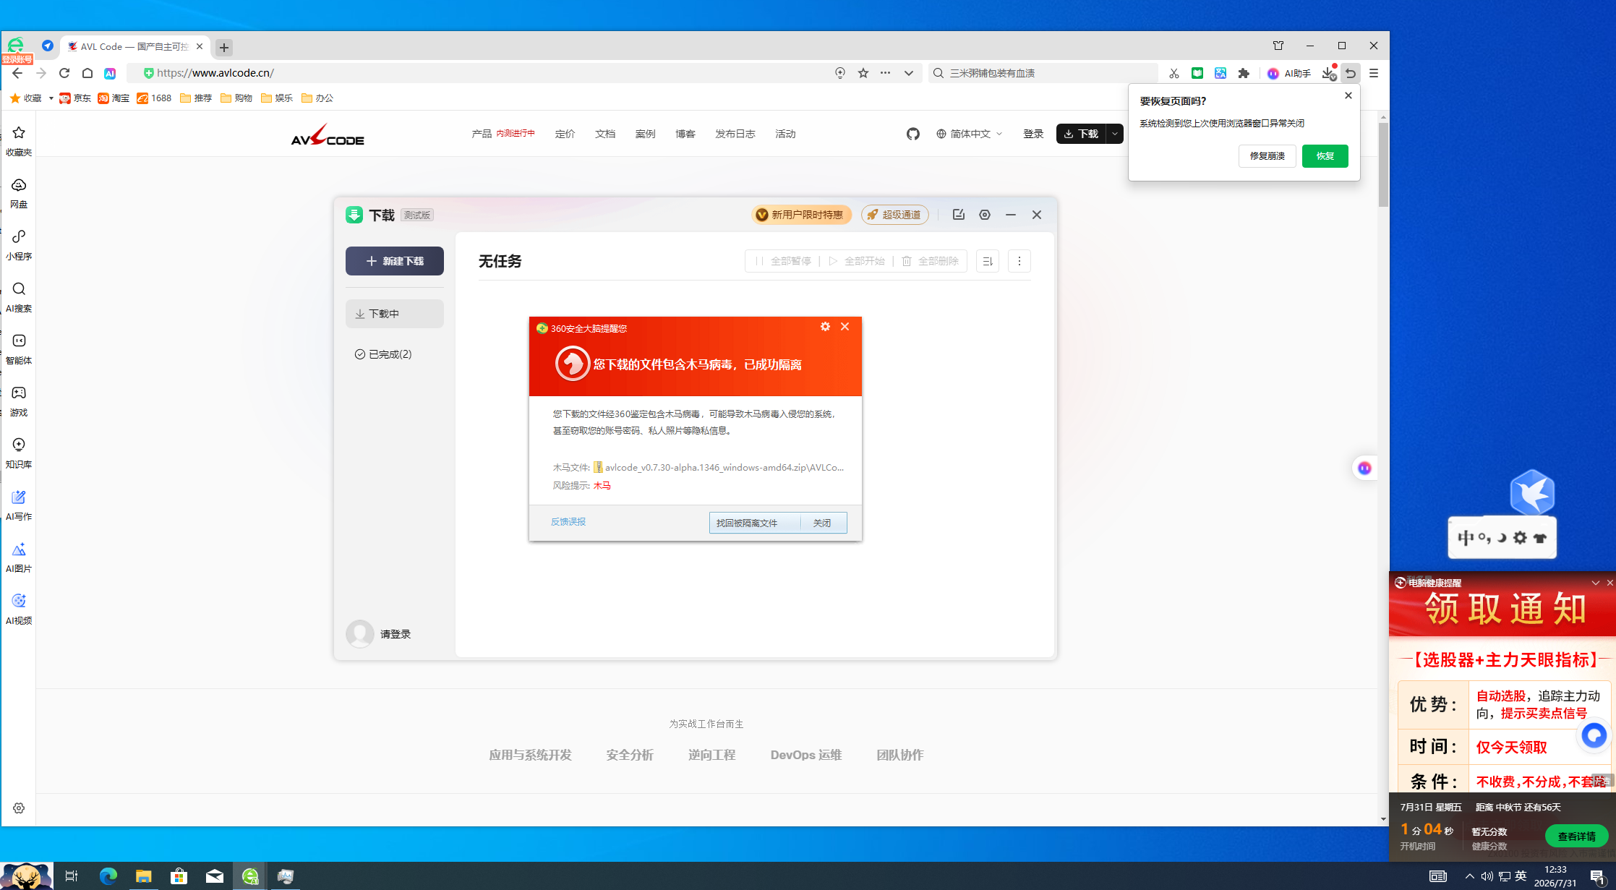Open AI写作 in the sidebar
The width and height of the screenshot is (1616, 890).
tap(19, 505)
